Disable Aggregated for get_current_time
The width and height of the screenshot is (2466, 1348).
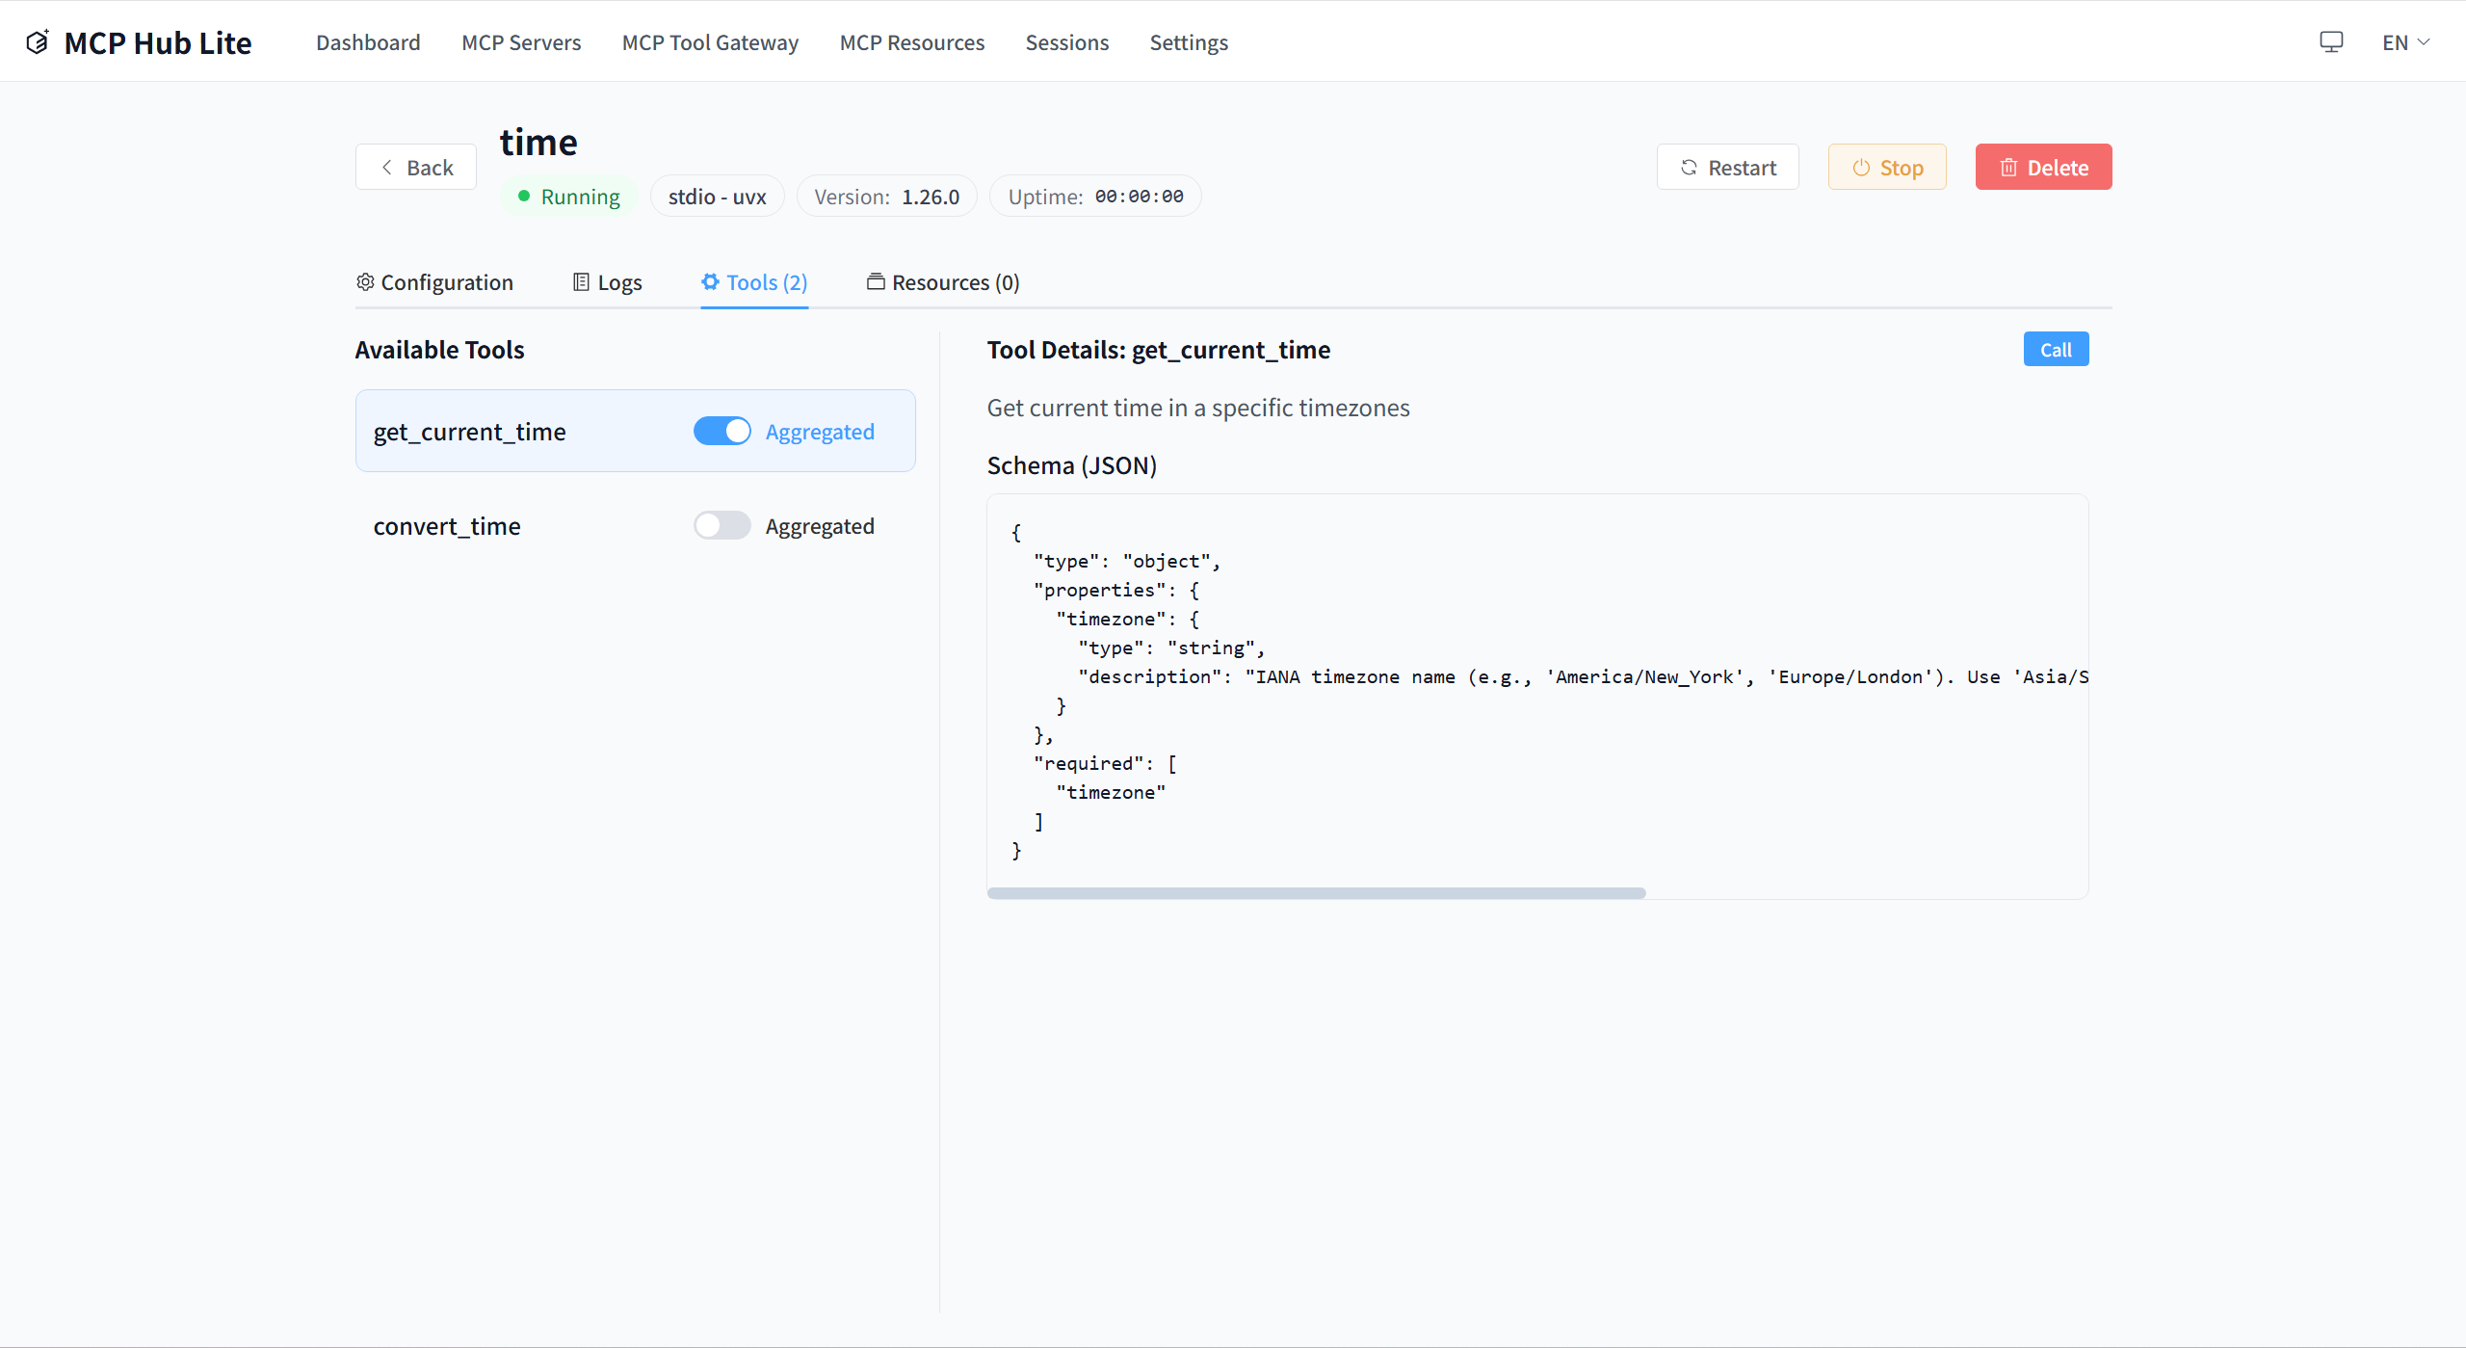click(721, 431)
